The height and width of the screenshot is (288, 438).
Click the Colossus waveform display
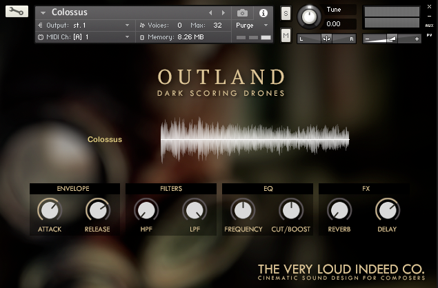point(255,139)
